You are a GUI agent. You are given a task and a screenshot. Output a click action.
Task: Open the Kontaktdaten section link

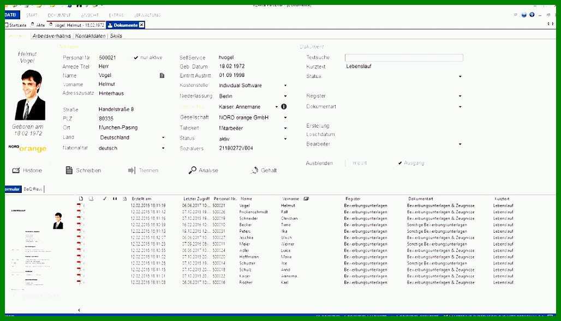point(91,36)
